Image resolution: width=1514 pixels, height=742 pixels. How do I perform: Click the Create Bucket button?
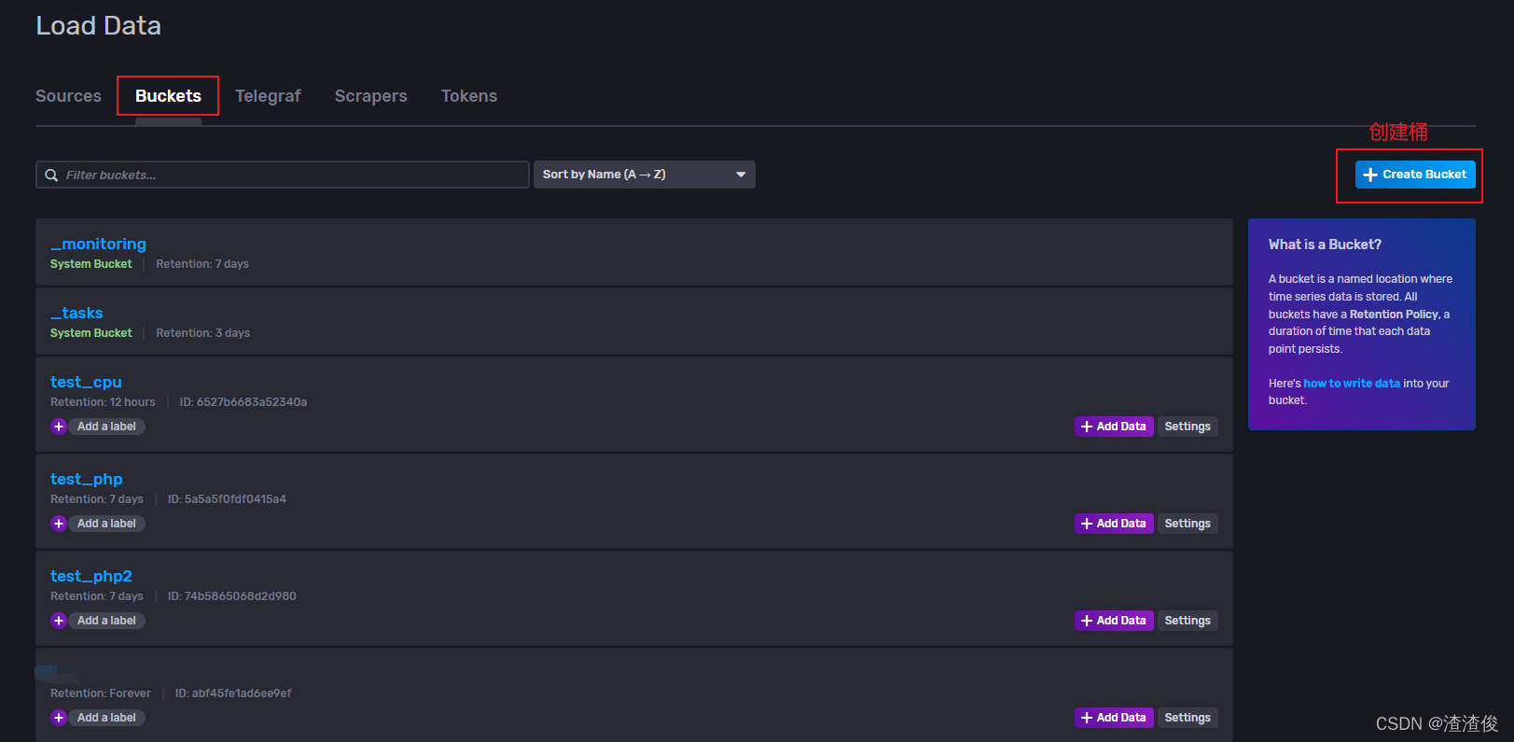click(1415, 175)
